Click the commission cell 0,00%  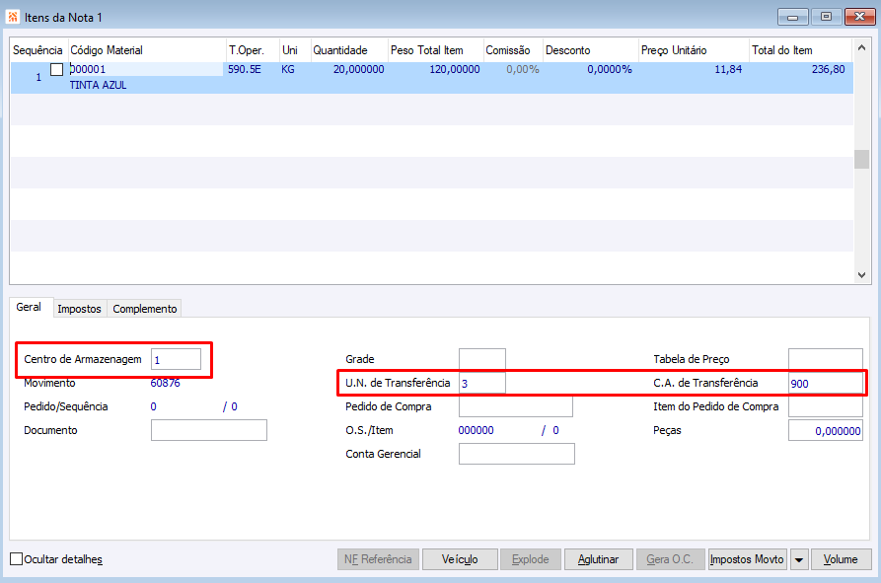point(523,69)
